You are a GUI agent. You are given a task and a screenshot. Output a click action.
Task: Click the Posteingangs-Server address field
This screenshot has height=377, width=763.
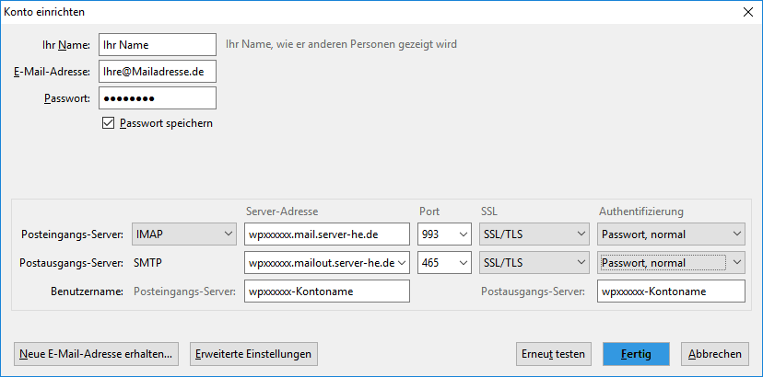[x=327, y=234]
